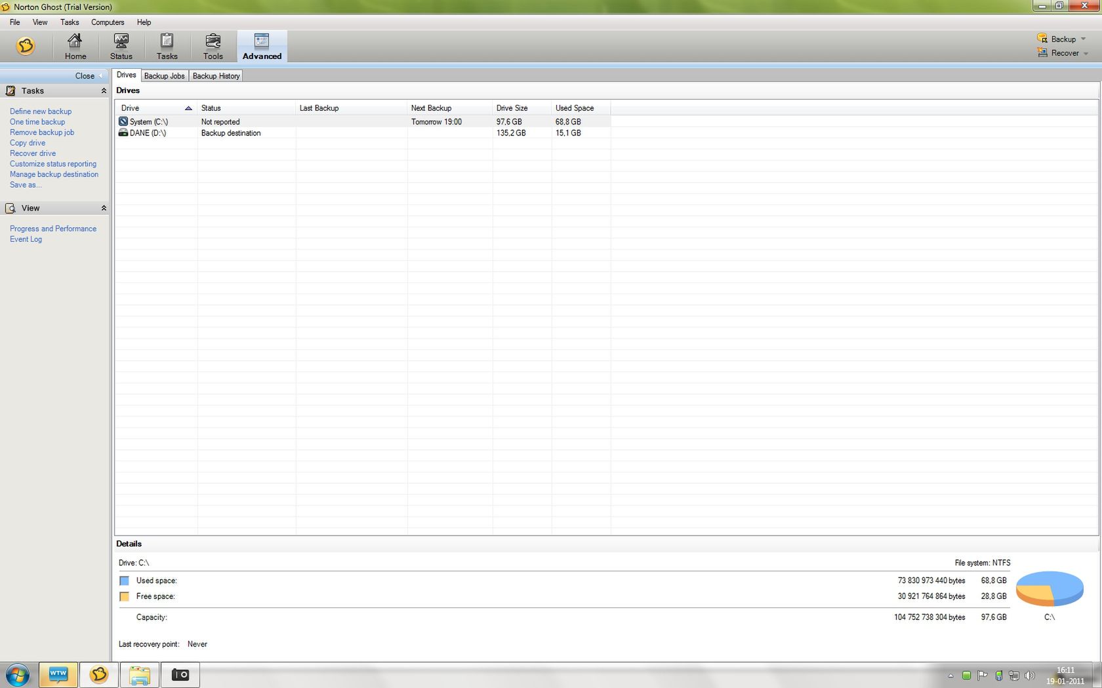Click the System (C:\) drive icon
Viewport: 1102px width, 688px height.
(x=123, y=121)
